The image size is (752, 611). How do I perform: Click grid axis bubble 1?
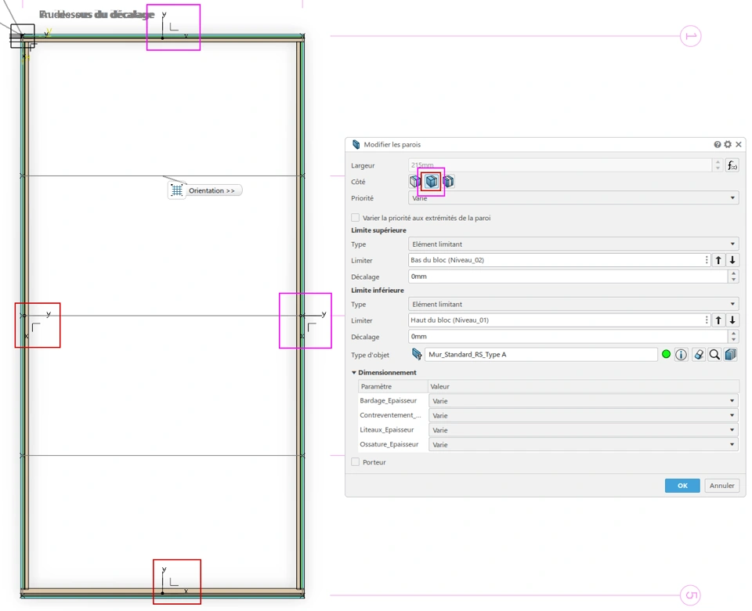point(690,36)
